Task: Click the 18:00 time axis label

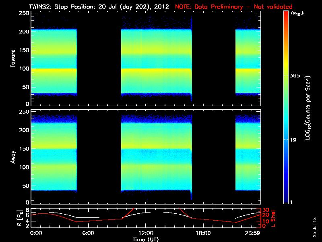Action: 203,233
